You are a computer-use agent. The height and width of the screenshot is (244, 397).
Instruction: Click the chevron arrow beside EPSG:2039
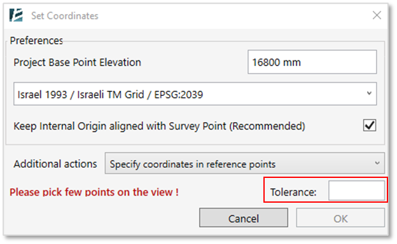(369, 93)
